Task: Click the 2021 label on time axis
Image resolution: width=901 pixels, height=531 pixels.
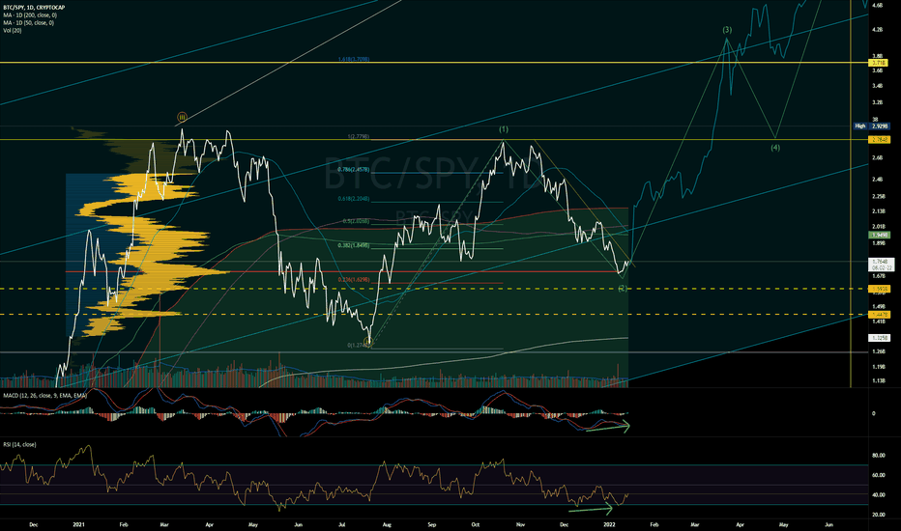Action: [78, 524]
